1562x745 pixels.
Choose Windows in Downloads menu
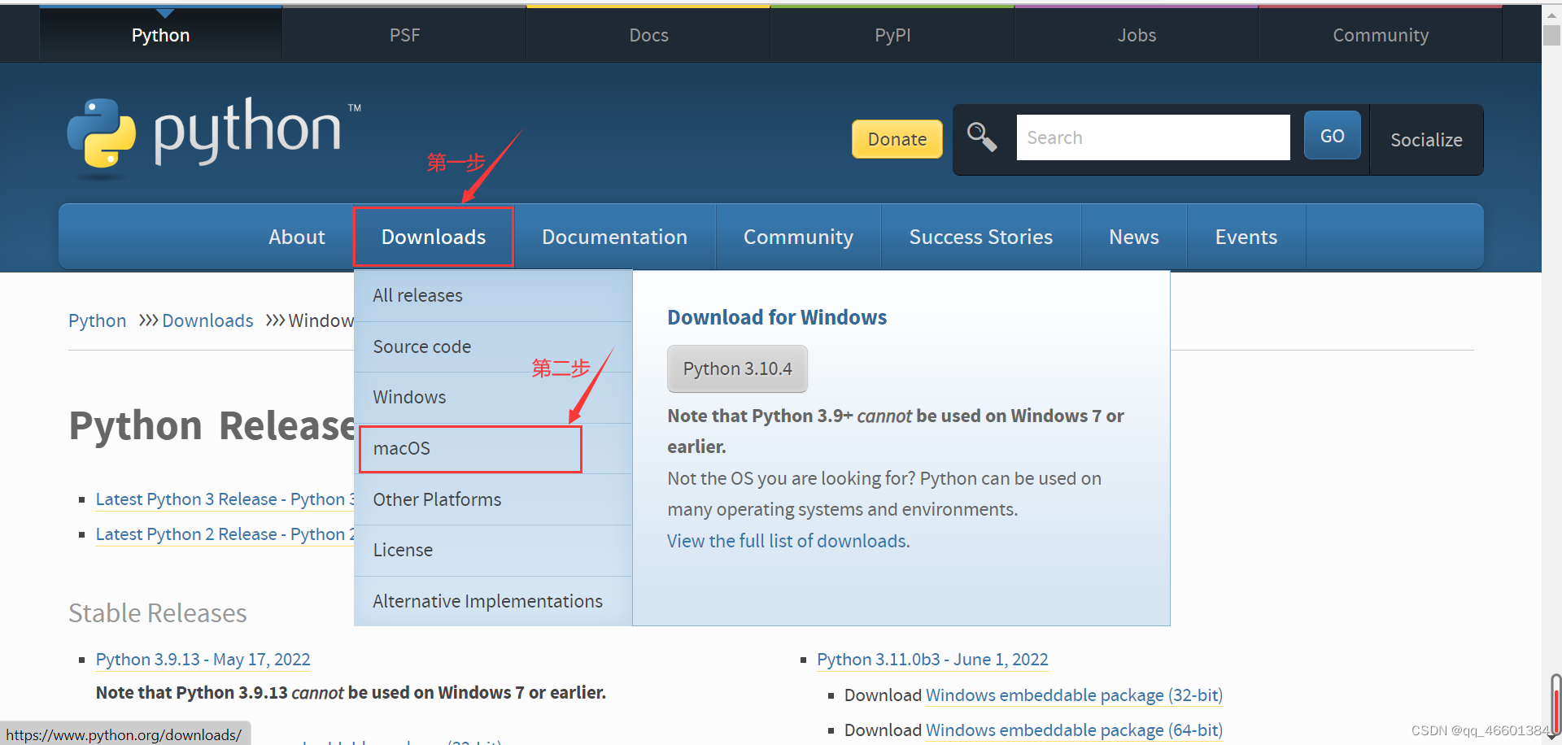[x=493, y=397]
